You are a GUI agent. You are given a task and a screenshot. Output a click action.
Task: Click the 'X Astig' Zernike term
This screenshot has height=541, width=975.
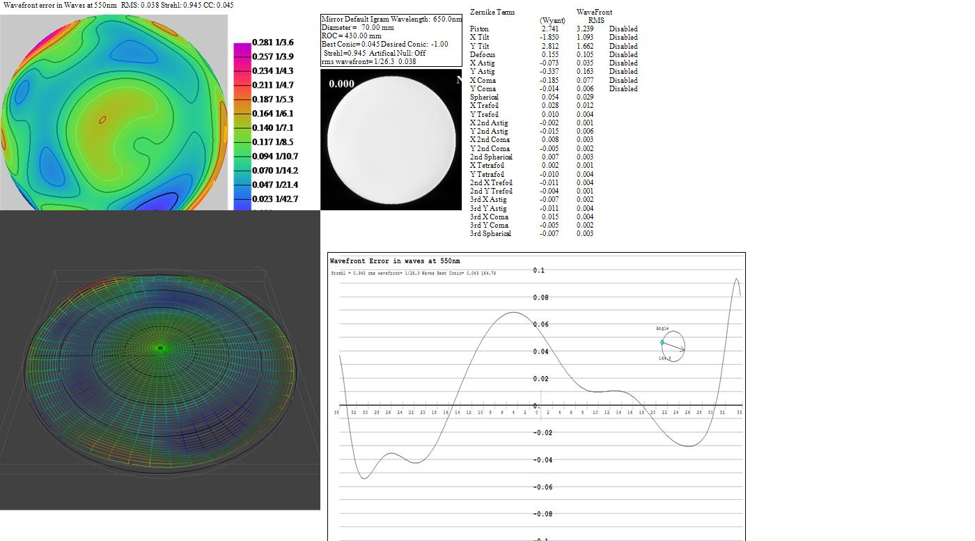[x=482, y=63]
